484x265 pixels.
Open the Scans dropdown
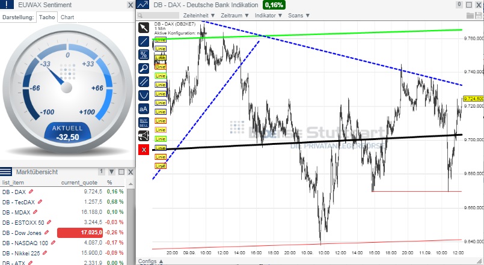(x=298, y=16)
